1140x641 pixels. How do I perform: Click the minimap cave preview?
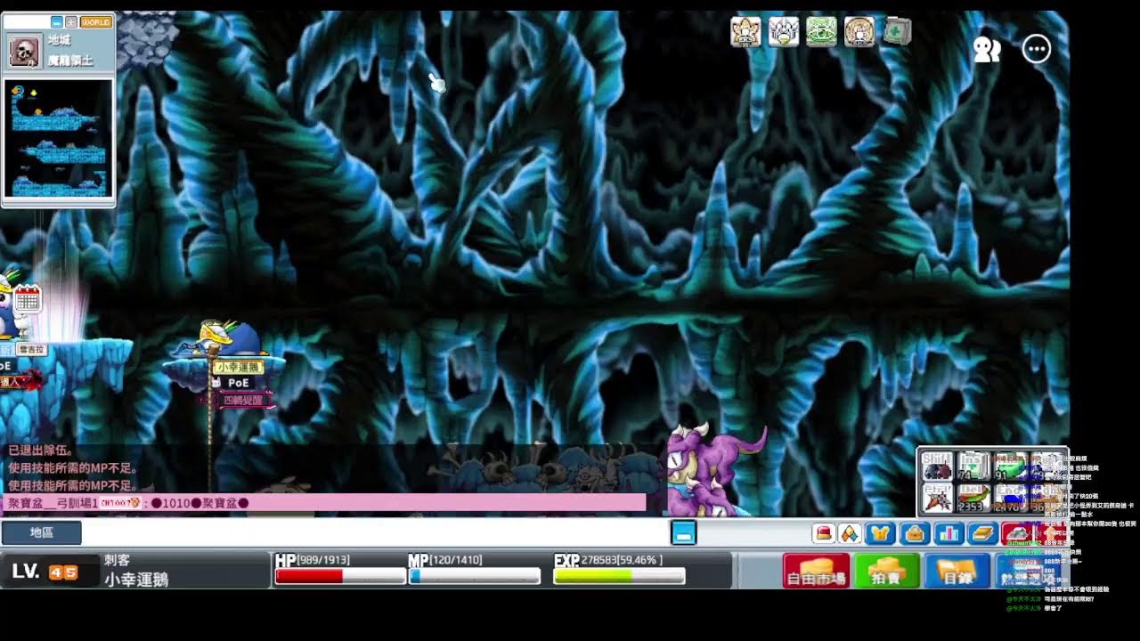click(59, 138)
